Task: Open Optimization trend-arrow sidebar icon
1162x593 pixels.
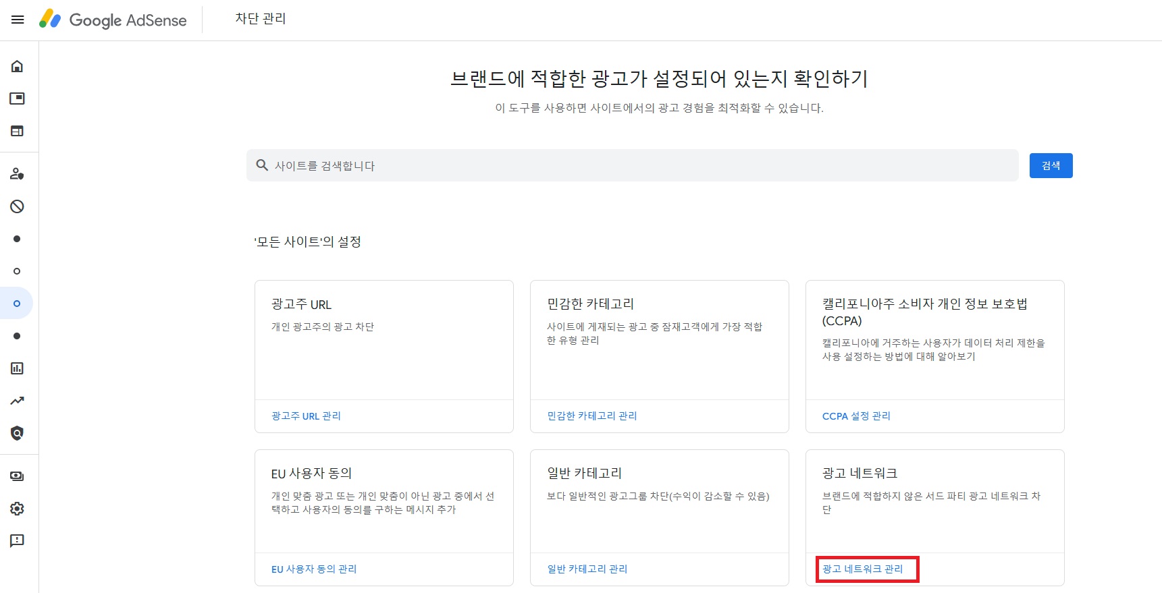Action: coord(17,401)
